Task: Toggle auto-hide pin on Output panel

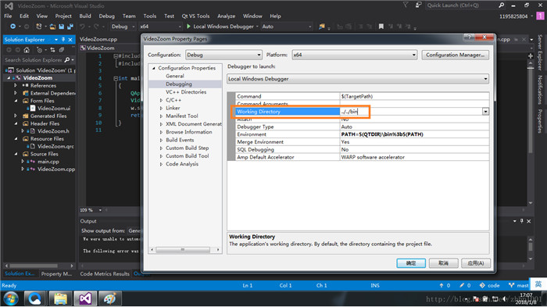Action: coord(522,221)
